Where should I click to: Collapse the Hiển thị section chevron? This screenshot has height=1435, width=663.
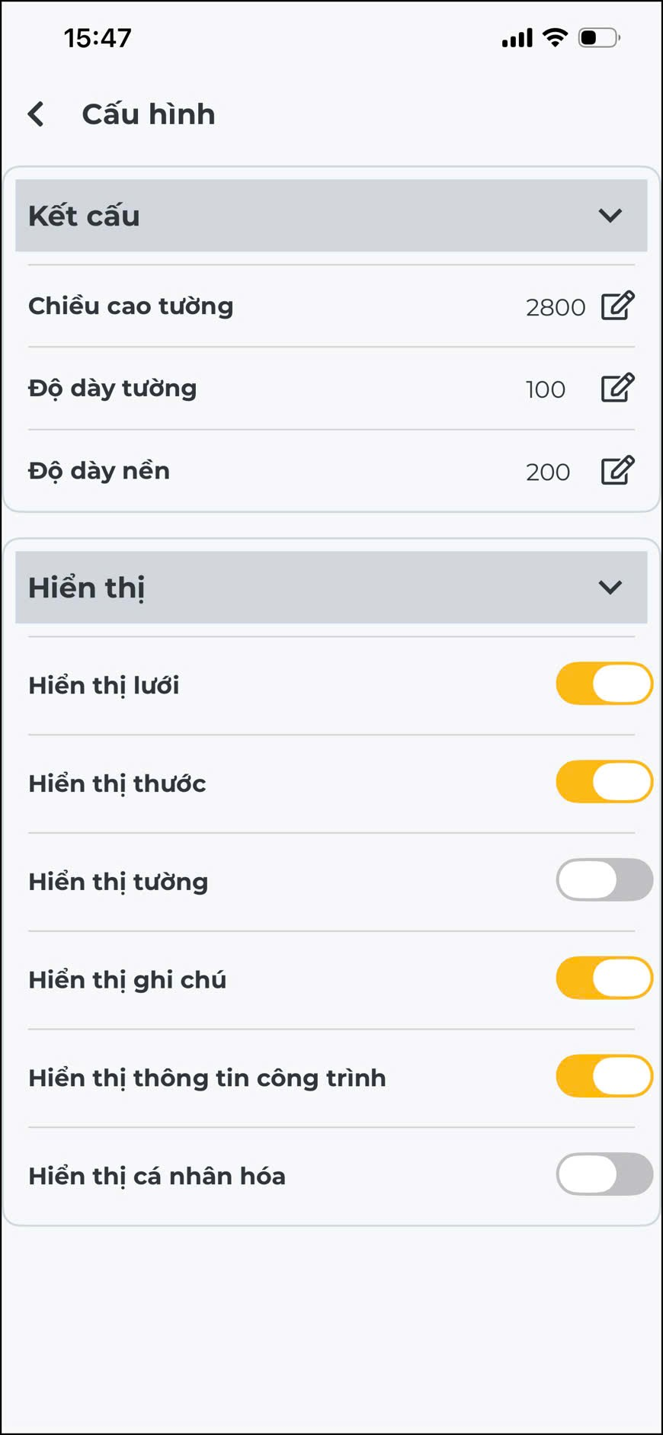pyautogui.click(x=610, y=588)
